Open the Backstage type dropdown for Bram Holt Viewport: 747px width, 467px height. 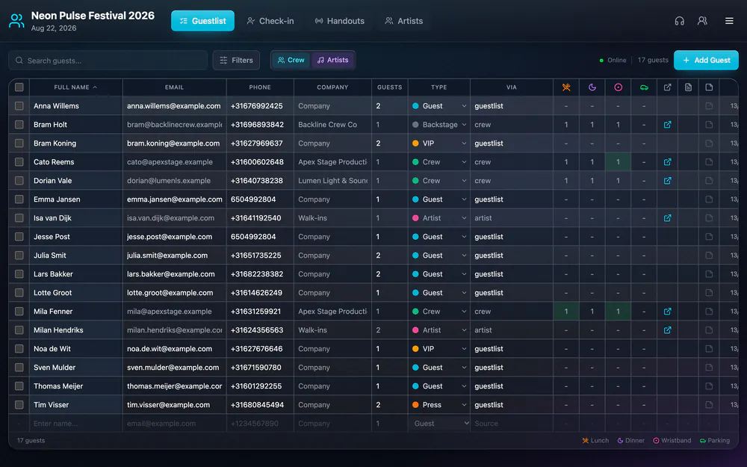[x=439, y=124]
